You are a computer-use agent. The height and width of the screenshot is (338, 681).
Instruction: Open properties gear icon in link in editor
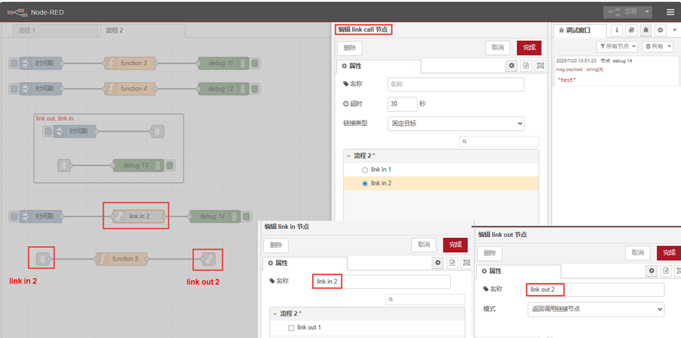pos(438,262)
